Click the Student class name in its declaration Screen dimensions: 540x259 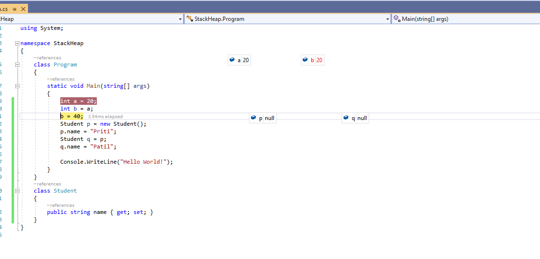pos(65,191)
